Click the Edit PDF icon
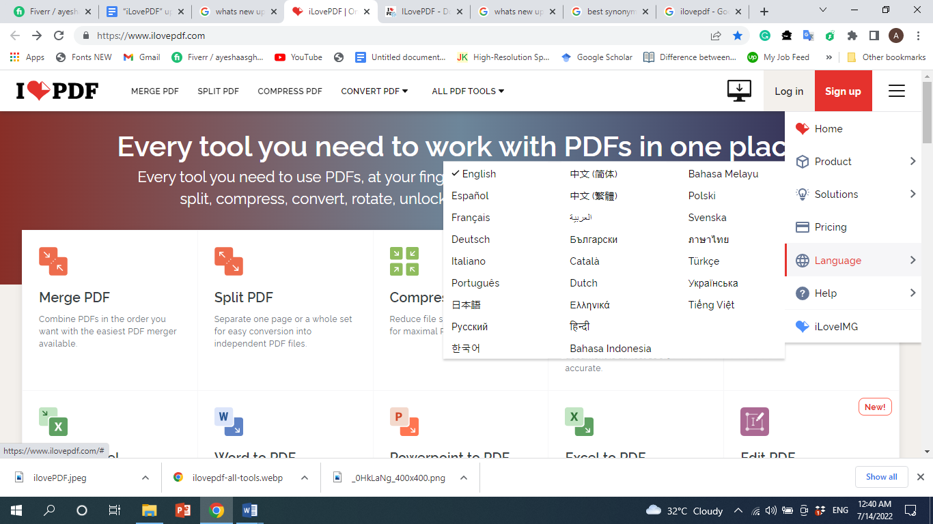The width and height of the screenshot is (933, 524). [755, 422]
